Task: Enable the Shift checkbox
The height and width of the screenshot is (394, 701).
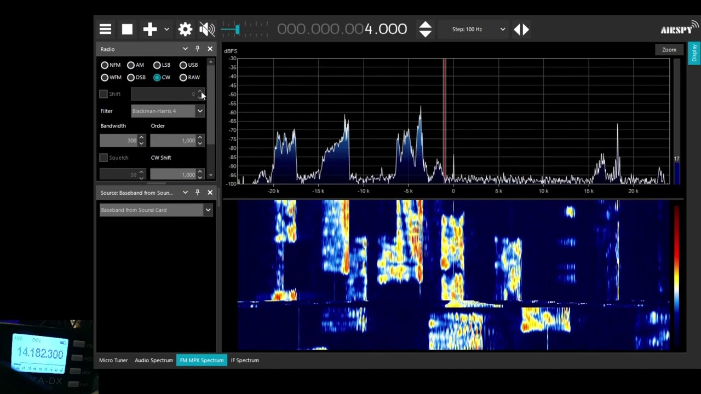Action: 104,94
